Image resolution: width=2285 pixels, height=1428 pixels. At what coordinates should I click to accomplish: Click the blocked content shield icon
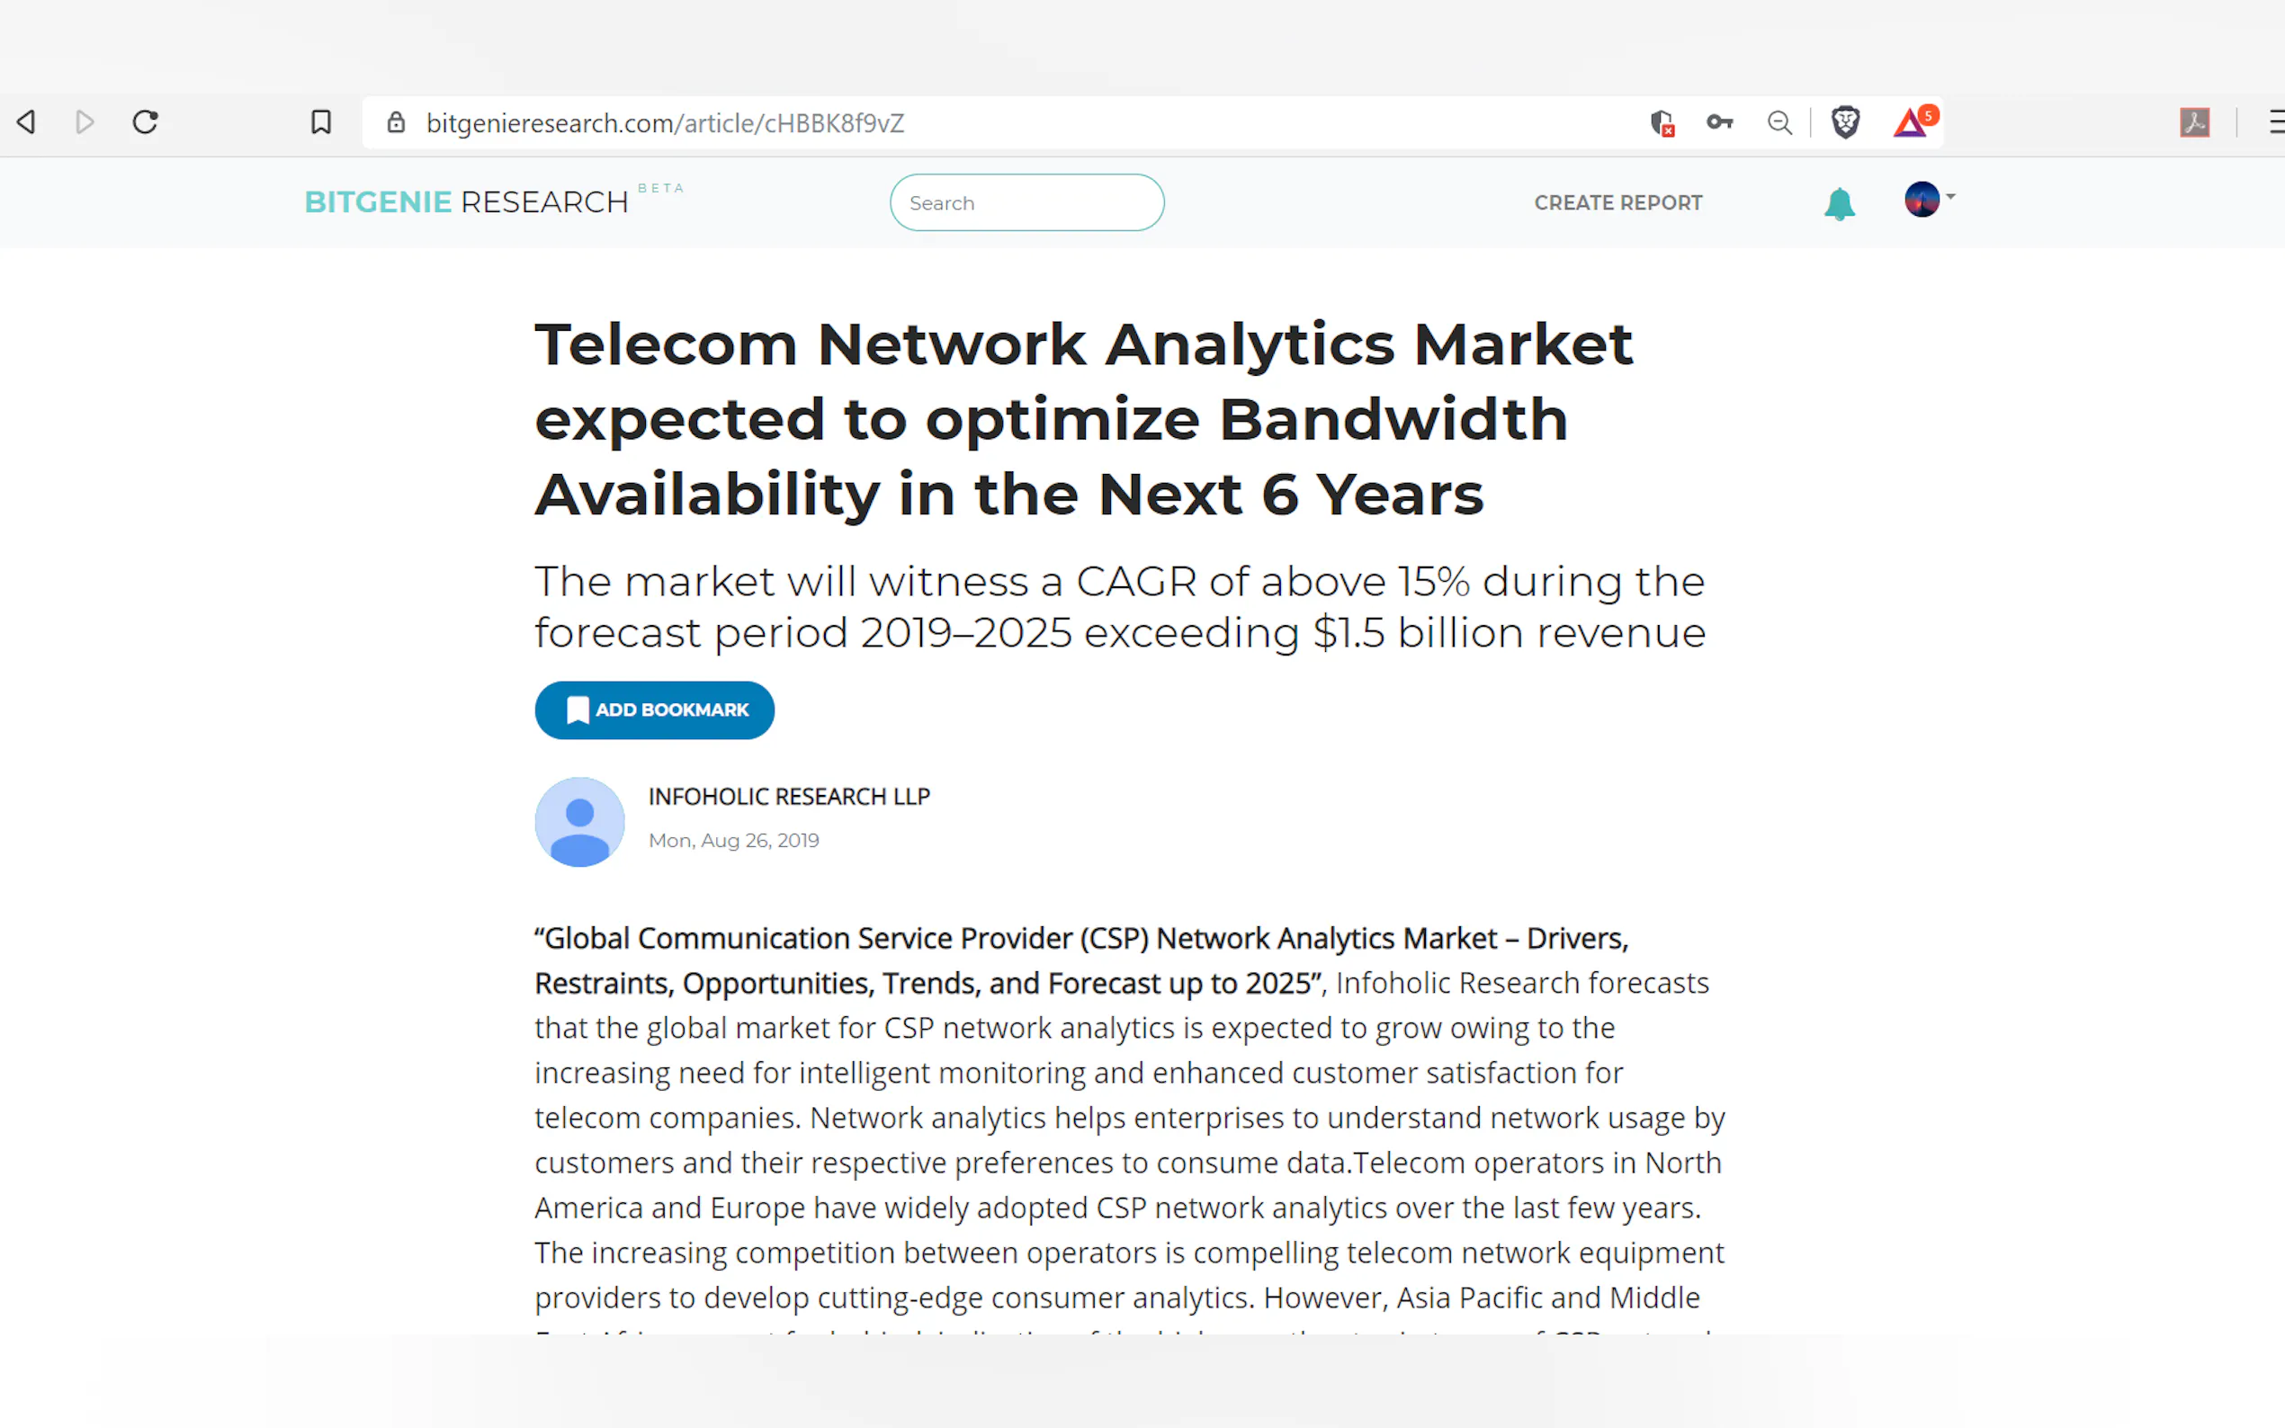[1662, 123]
